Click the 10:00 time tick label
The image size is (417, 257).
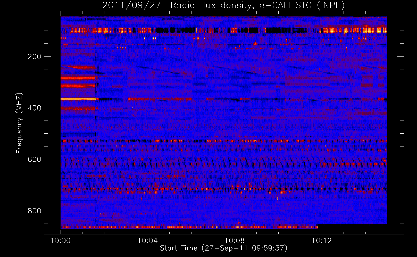(x=61, y=241)
